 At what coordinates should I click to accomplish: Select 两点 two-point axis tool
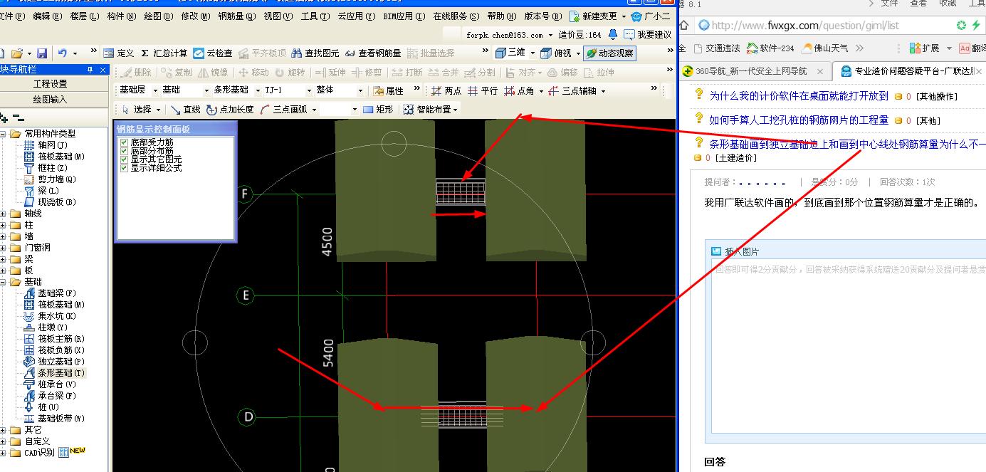pyautogui.click(x=446, y=91)
